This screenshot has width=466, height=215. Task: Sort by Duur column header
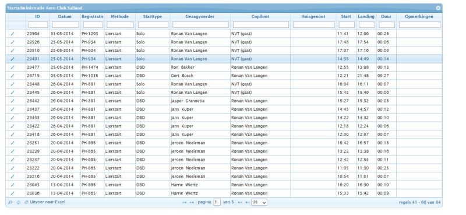pyautogui.click(x=386, y=17)
